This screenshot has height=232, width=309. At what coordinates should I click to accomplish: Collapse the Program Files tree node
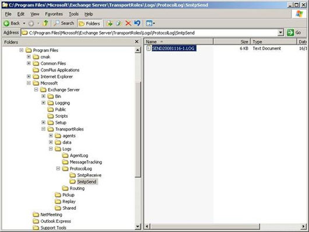[x=22, y=50]
